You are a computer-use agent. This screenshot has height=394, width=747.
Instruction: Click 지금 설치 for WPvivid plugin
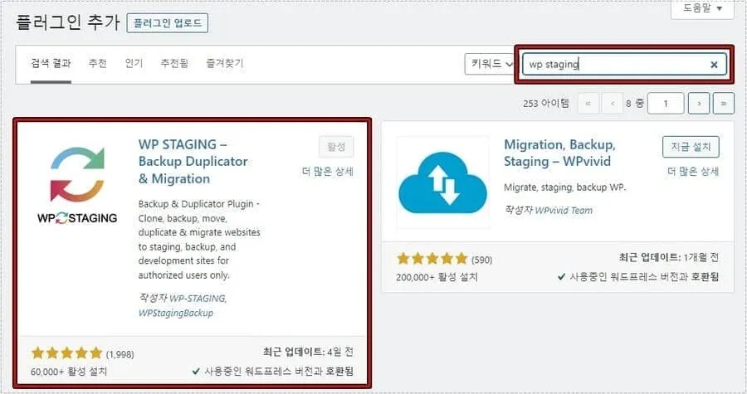(x=691, y=147)
